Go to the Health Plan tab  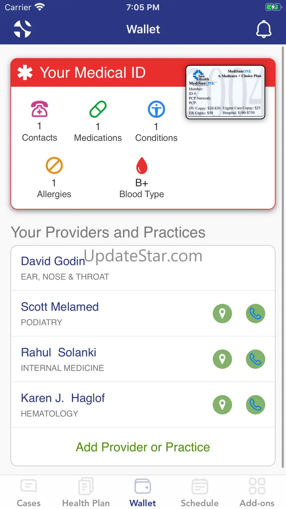[x=86, y=492]
